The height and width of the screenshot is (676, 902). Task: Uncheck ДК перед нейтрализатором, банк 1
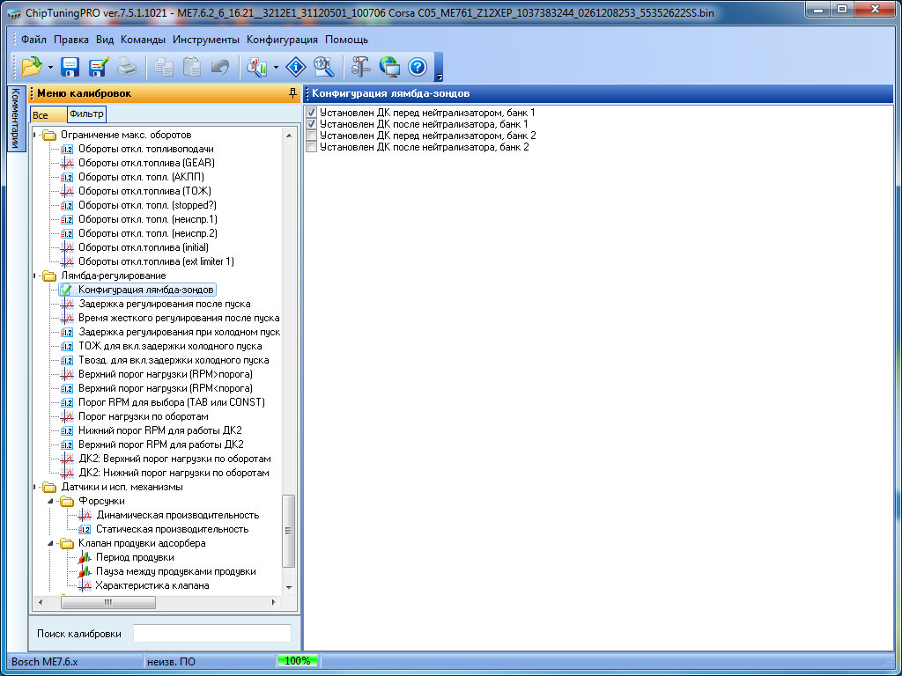(311, 113)
